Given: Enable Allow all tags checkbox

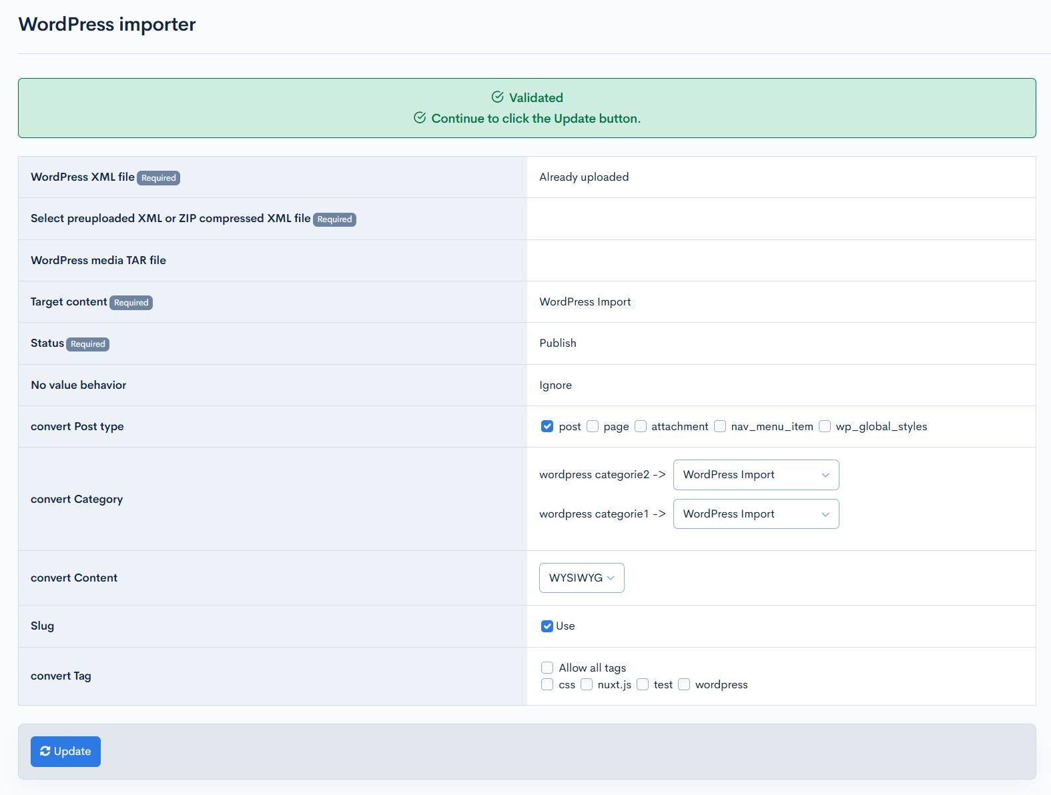Looking at the screenshot, I should pos(547,668).
